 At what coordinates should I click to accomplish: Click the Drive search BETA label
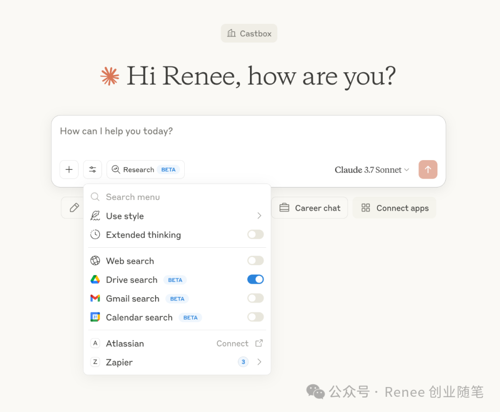click(175, 280)
